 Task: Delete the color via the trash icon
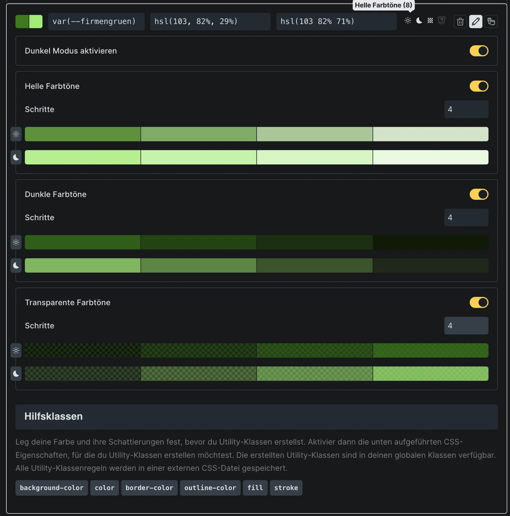click(x=460, y=22)
